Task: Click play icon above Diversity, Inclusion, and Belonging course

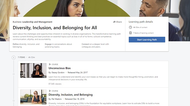Action: pos(50,91)
